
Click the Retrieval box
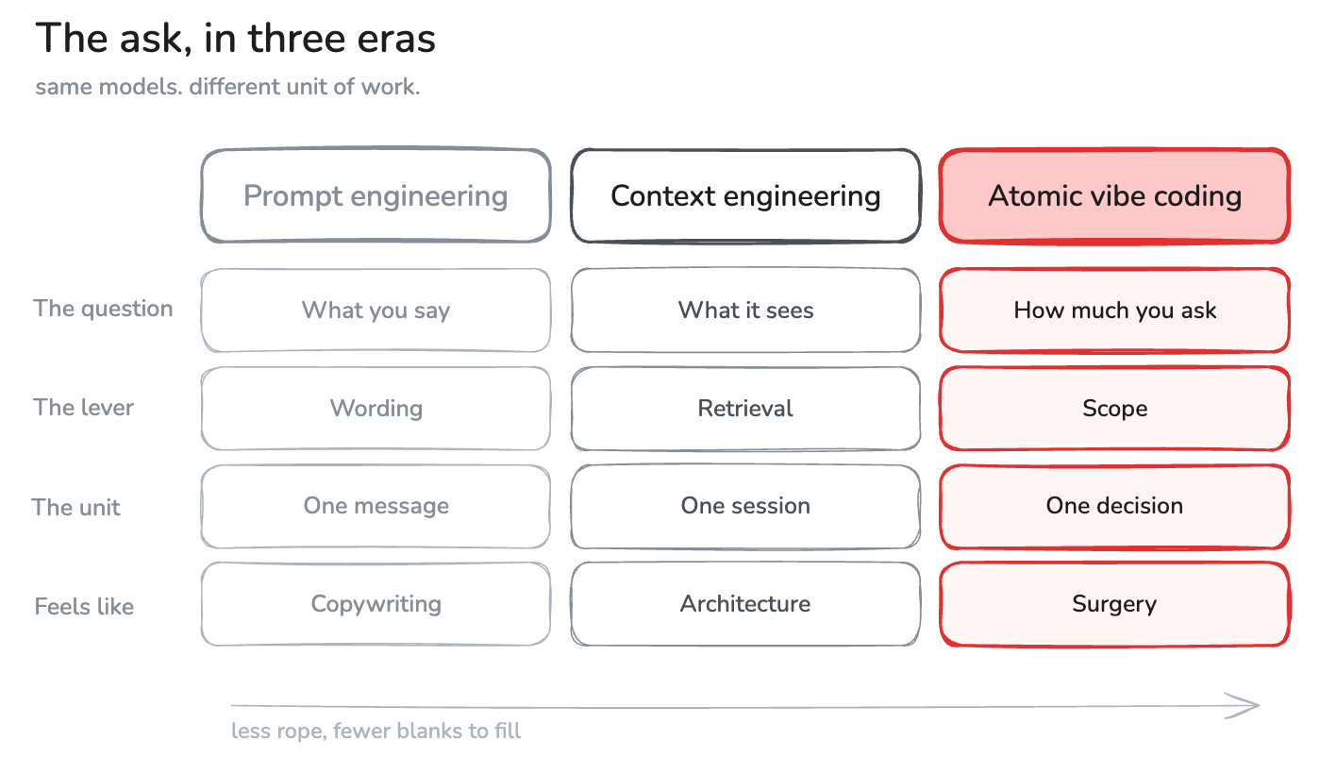coord(745,409)
